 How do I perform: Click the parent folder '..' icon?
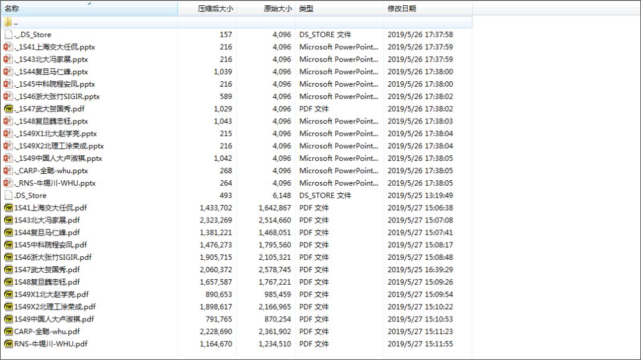tap(8, 22)
